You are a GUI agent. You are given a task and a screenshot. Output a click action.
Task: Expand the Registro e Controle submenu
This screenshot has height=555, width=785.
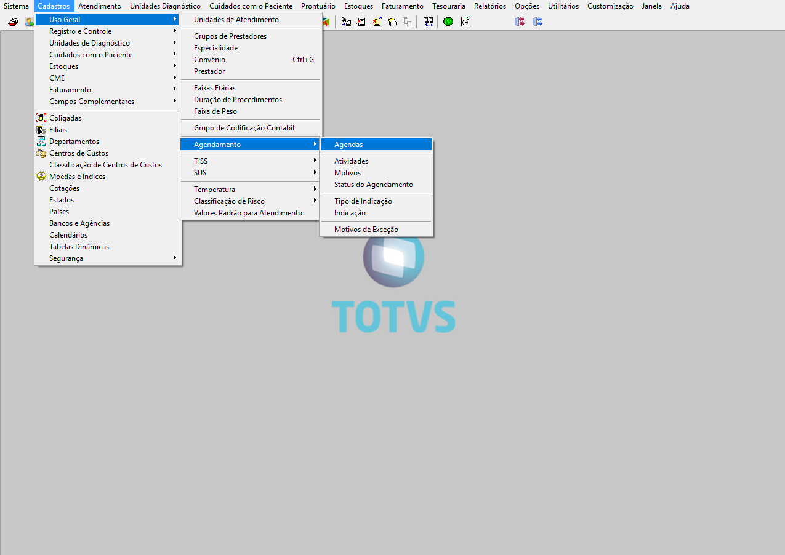108,31
